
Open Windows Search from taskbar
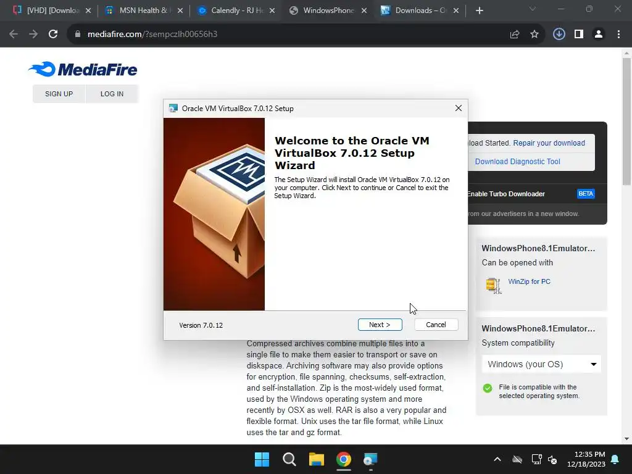click(x=289, y=459)
